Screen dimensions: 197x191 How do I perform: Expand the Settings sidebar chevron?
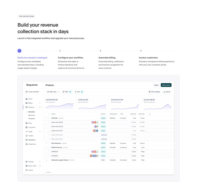[40, 162]
